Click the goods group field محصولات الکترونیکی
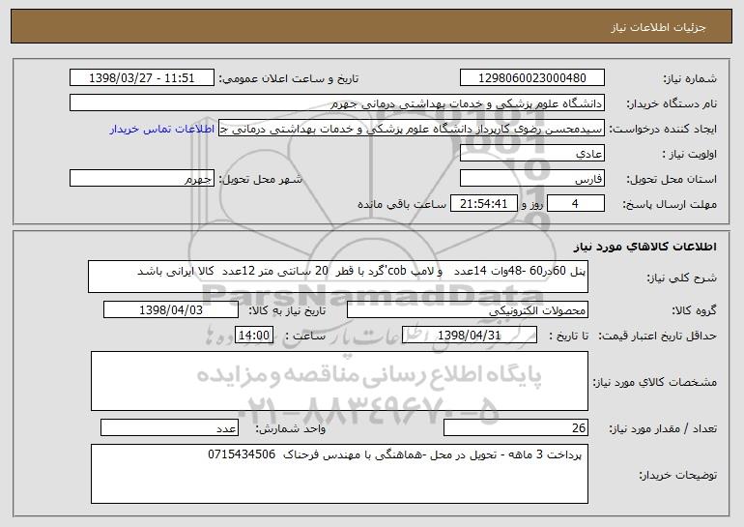Viewport: 744px width, 527px height. [468, 310]
